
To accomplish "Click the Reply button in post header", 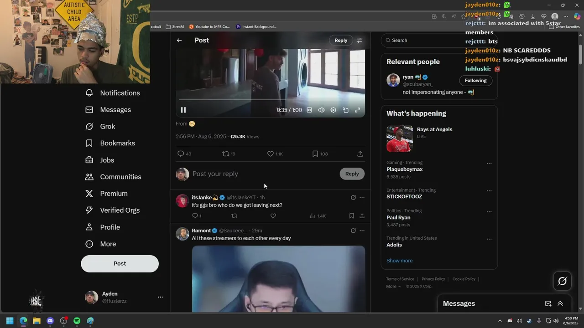I will [x=341, y=40].
